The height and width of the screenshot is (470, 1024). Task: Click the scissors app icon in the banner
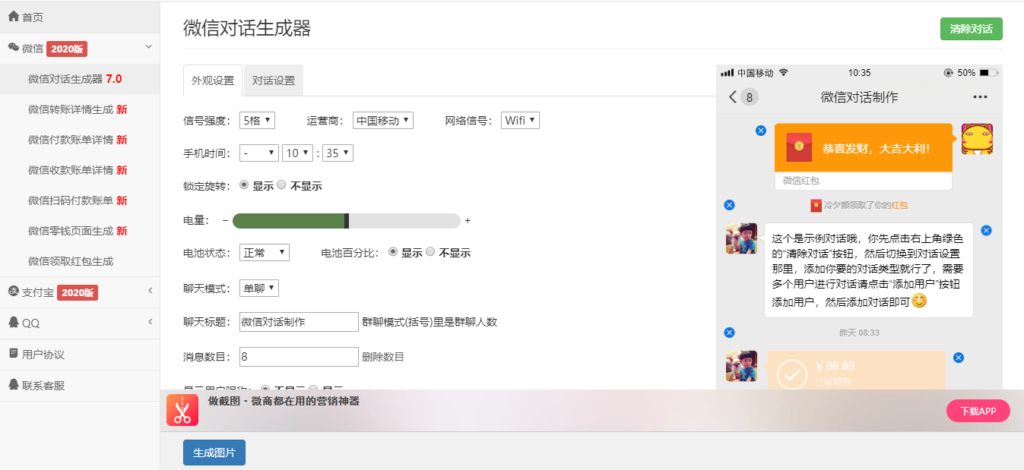(x=182, y=410)
